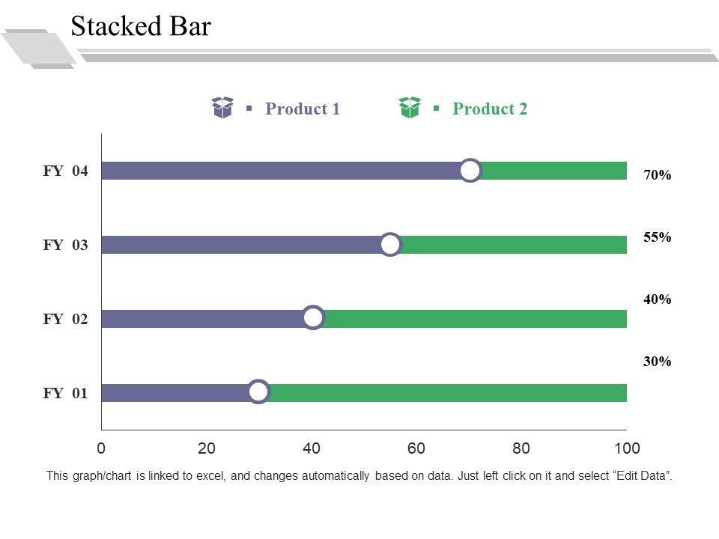This screenshot has height=539, width=719.
Task: Click the Stacked Bar title text
Action: point(141,27)
